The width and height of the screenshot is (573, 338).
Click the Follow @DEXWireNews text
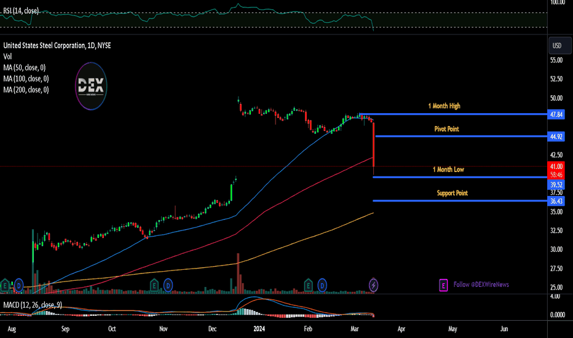point(481,285)
